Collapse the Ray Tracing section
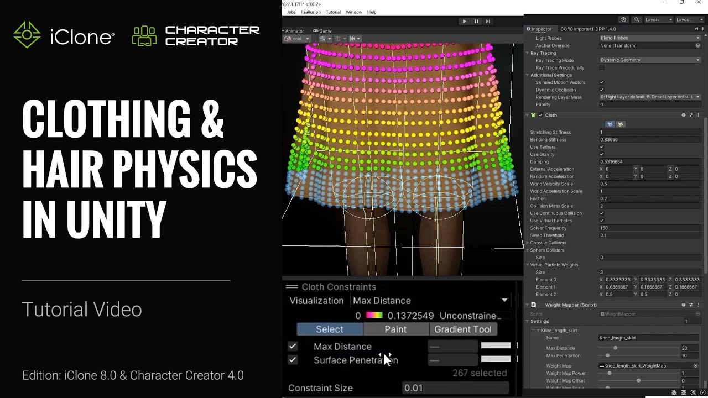This screenshot has height=398, width=708. [x=528, y=53]
